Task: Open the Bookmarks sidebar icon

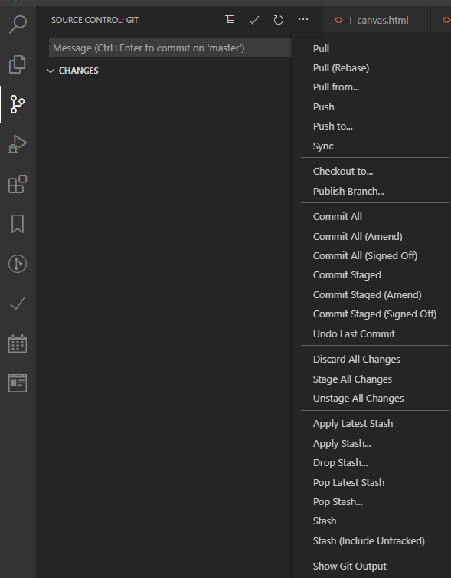Action: 18,224
